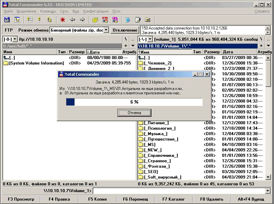The width and height of the screenshot is (274, 204).
Task: Click the F7 Каталог button
Action: tap(174, 199)
